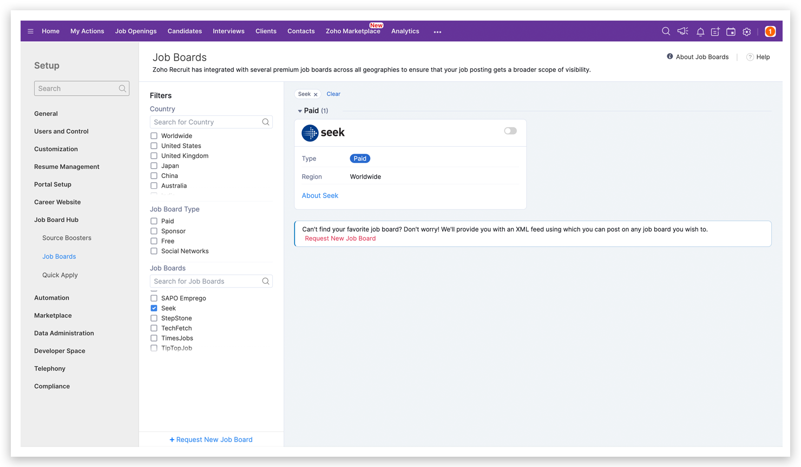Focus the Search for Country field
Image resolution: width=801 pixels, height=467 pixels.
click(x=211, y=122)
